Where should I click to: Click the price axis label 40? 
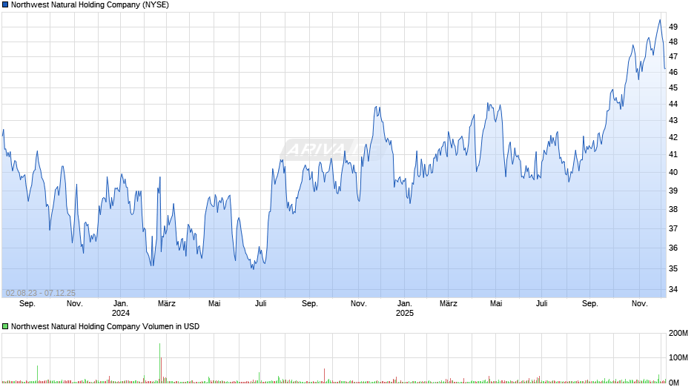point(673,173)
